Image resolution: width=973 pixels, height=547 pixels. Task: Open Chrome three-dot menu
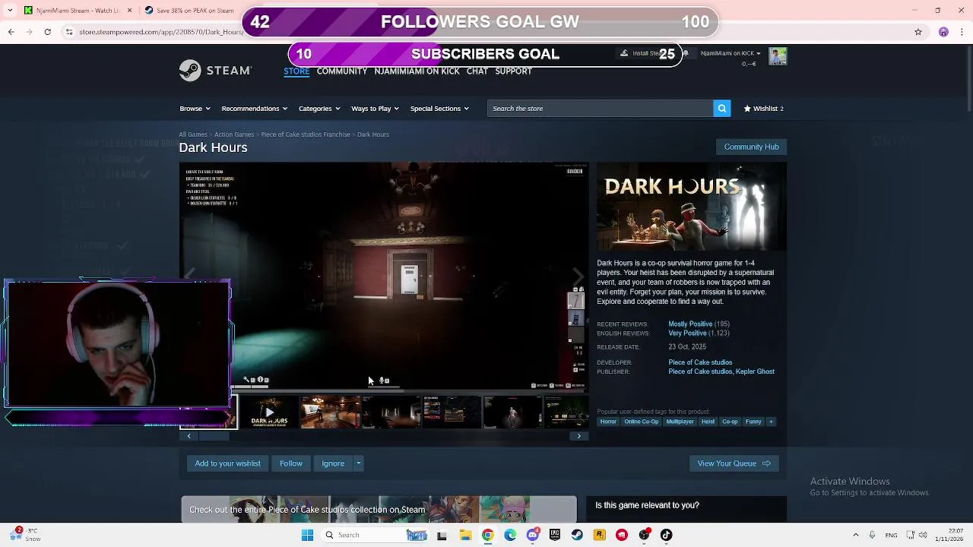[x=962, y=32]
